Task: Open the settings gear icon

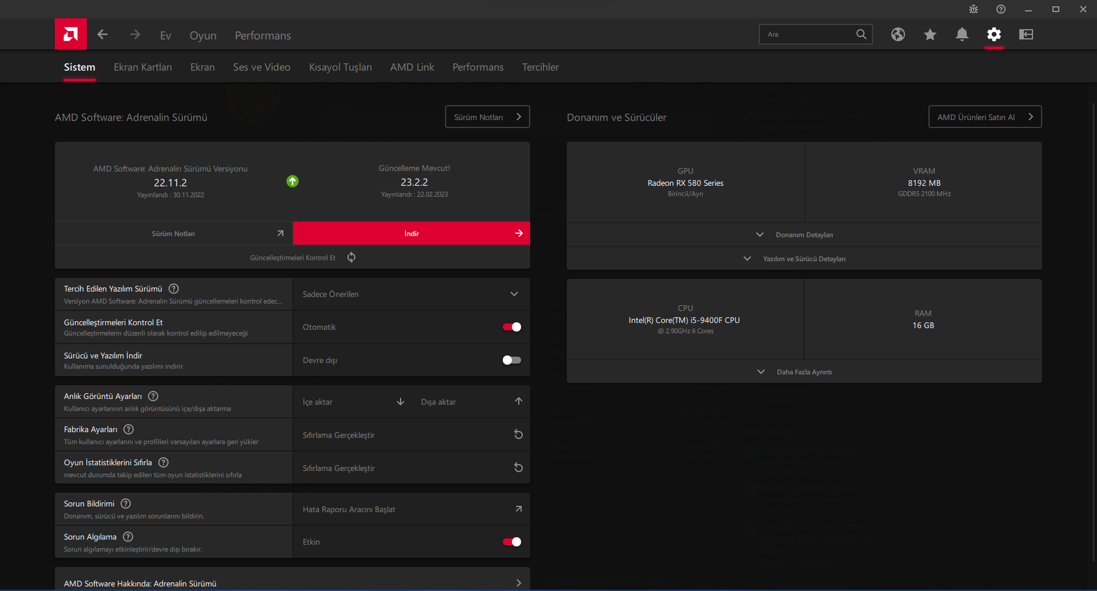Action: [x=994, y=34]
